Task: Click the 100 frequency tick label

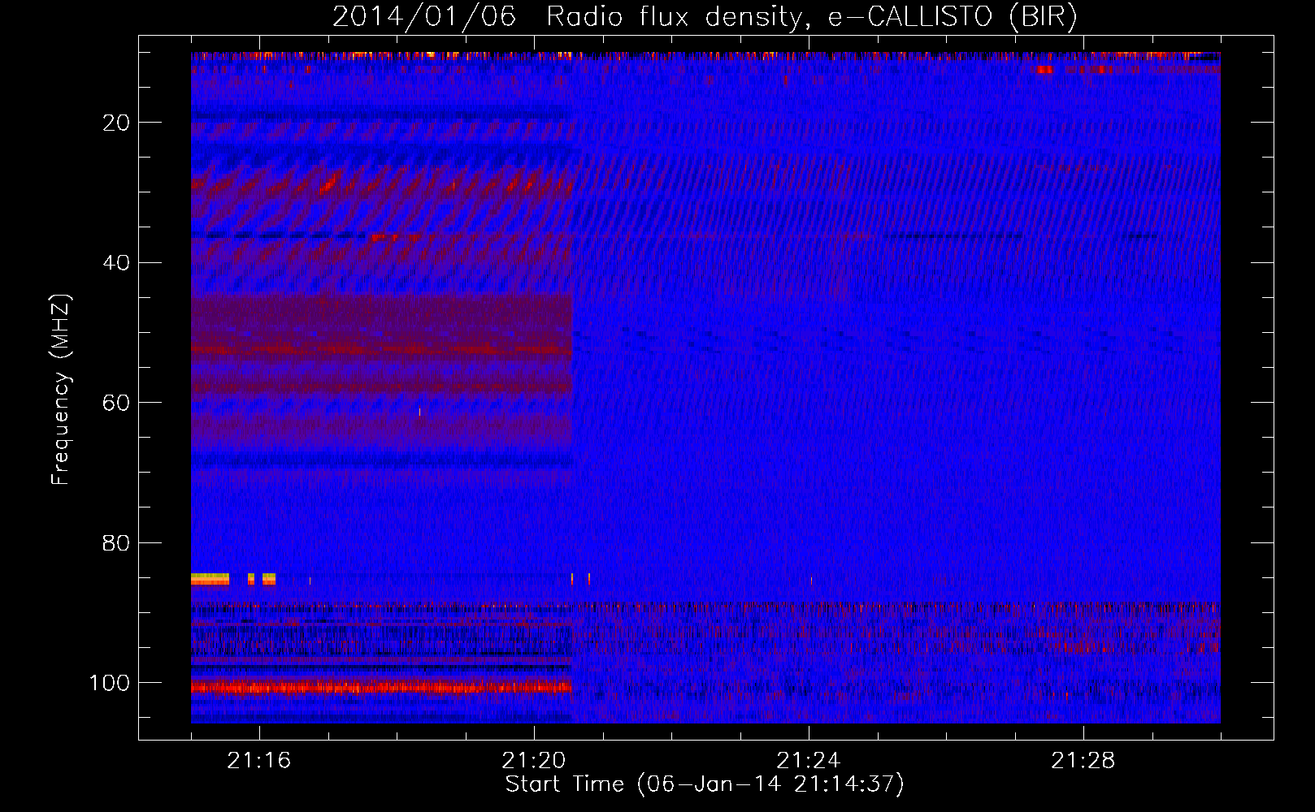Action: [x=110, y=683]
